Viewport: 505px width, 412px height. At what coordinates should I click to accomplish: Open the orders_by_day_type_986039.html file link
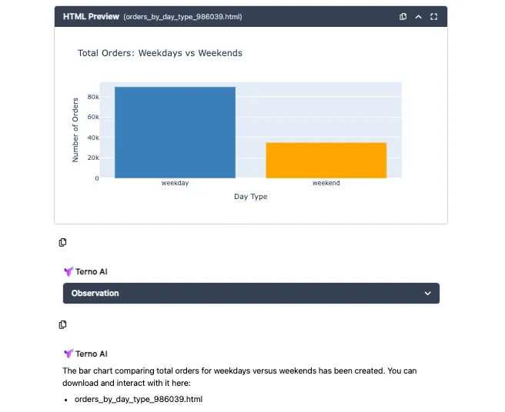click(x=139, y=400)
